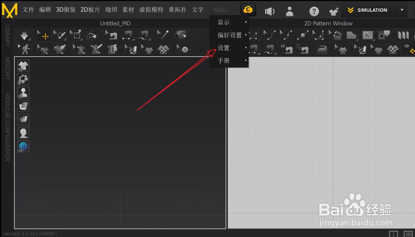Open the cloud sync icon
Screen dimensions: 415x237
coord(248,10)
